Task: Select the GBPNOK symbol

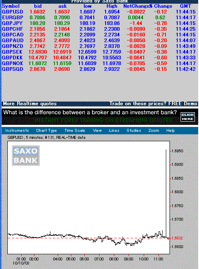Action: [x=13, y=63]
